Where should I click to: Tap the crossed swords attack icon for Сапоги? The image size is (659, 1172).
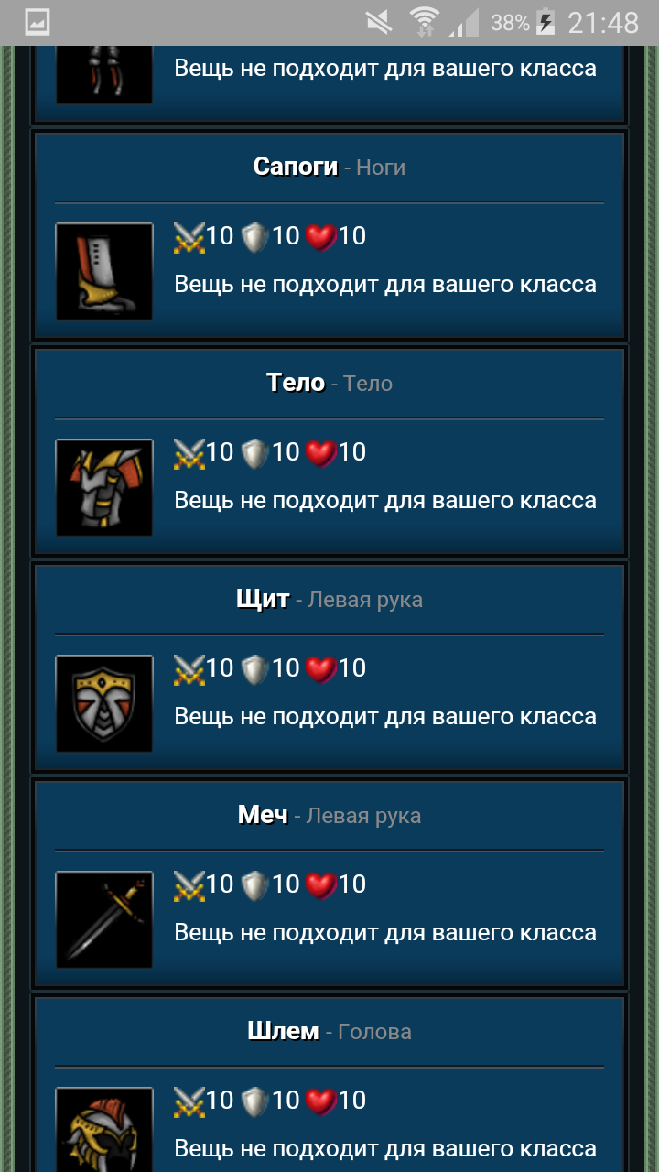189,237
